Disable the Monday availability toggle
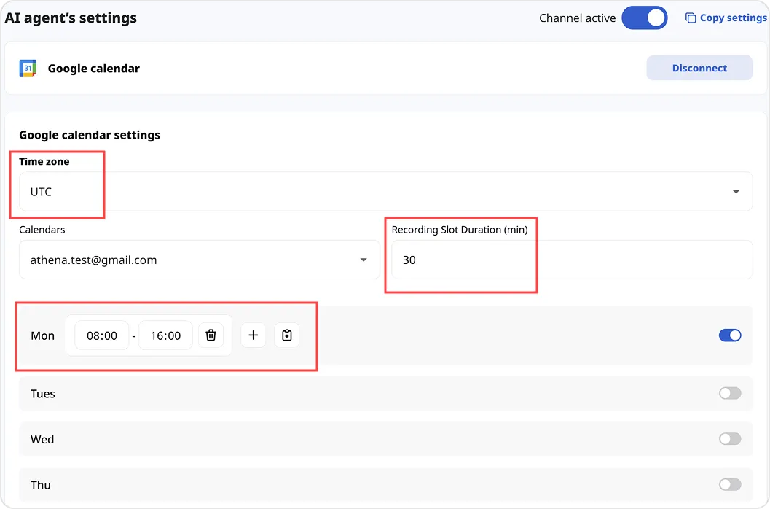This screenshot has width=770, height=509. point(729,335)
